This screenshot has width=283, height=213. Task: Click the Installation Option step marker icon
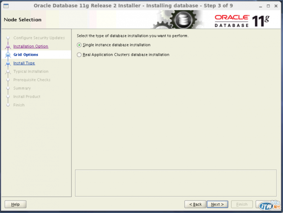click(x=8, y=47)
